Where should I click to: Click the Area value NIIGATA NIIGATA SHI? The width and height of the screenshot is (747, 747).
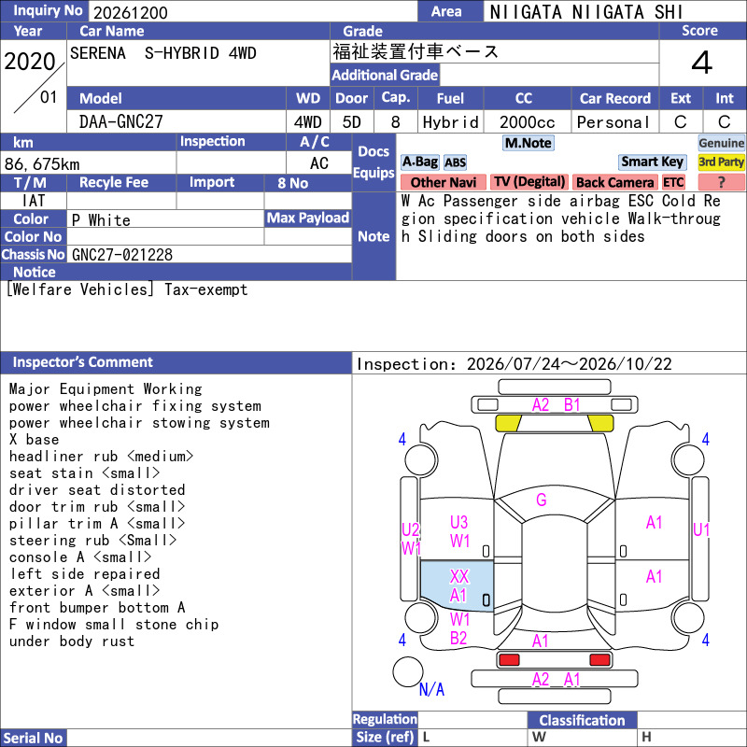587,12
